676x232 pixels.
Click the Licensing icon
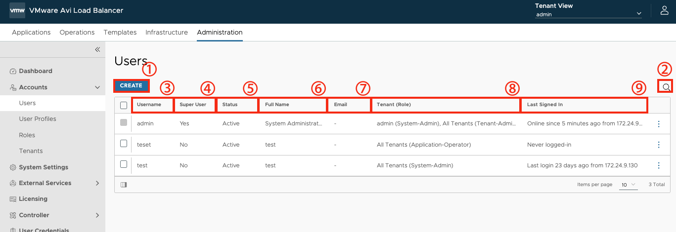point(13,199)
